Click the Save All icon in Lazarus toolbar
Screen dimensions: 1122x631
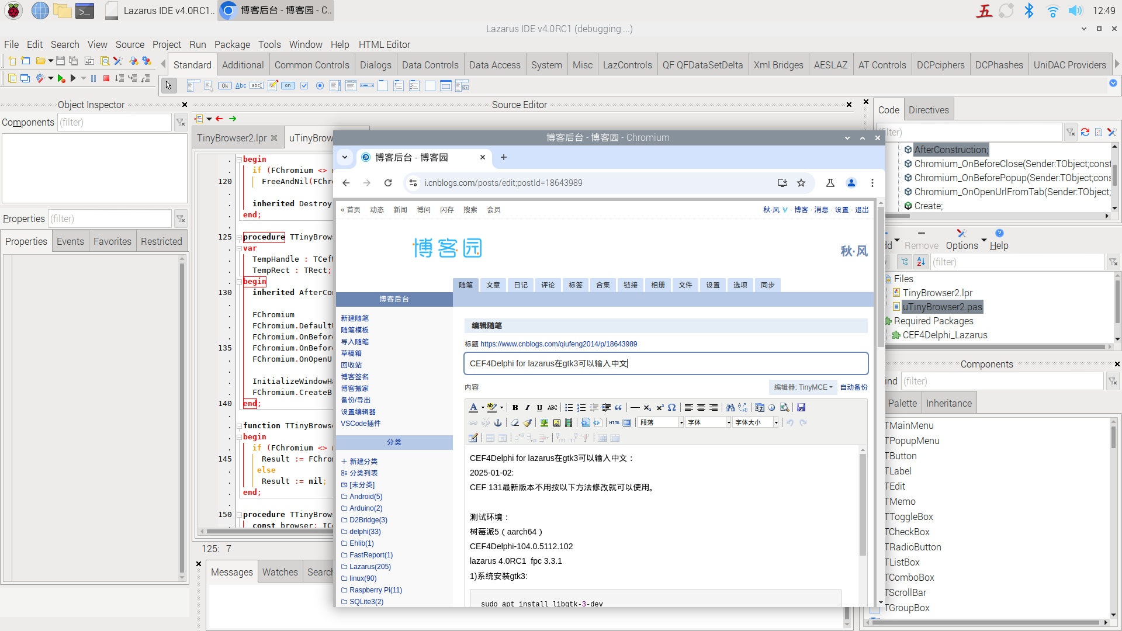[x=73, y=61]
